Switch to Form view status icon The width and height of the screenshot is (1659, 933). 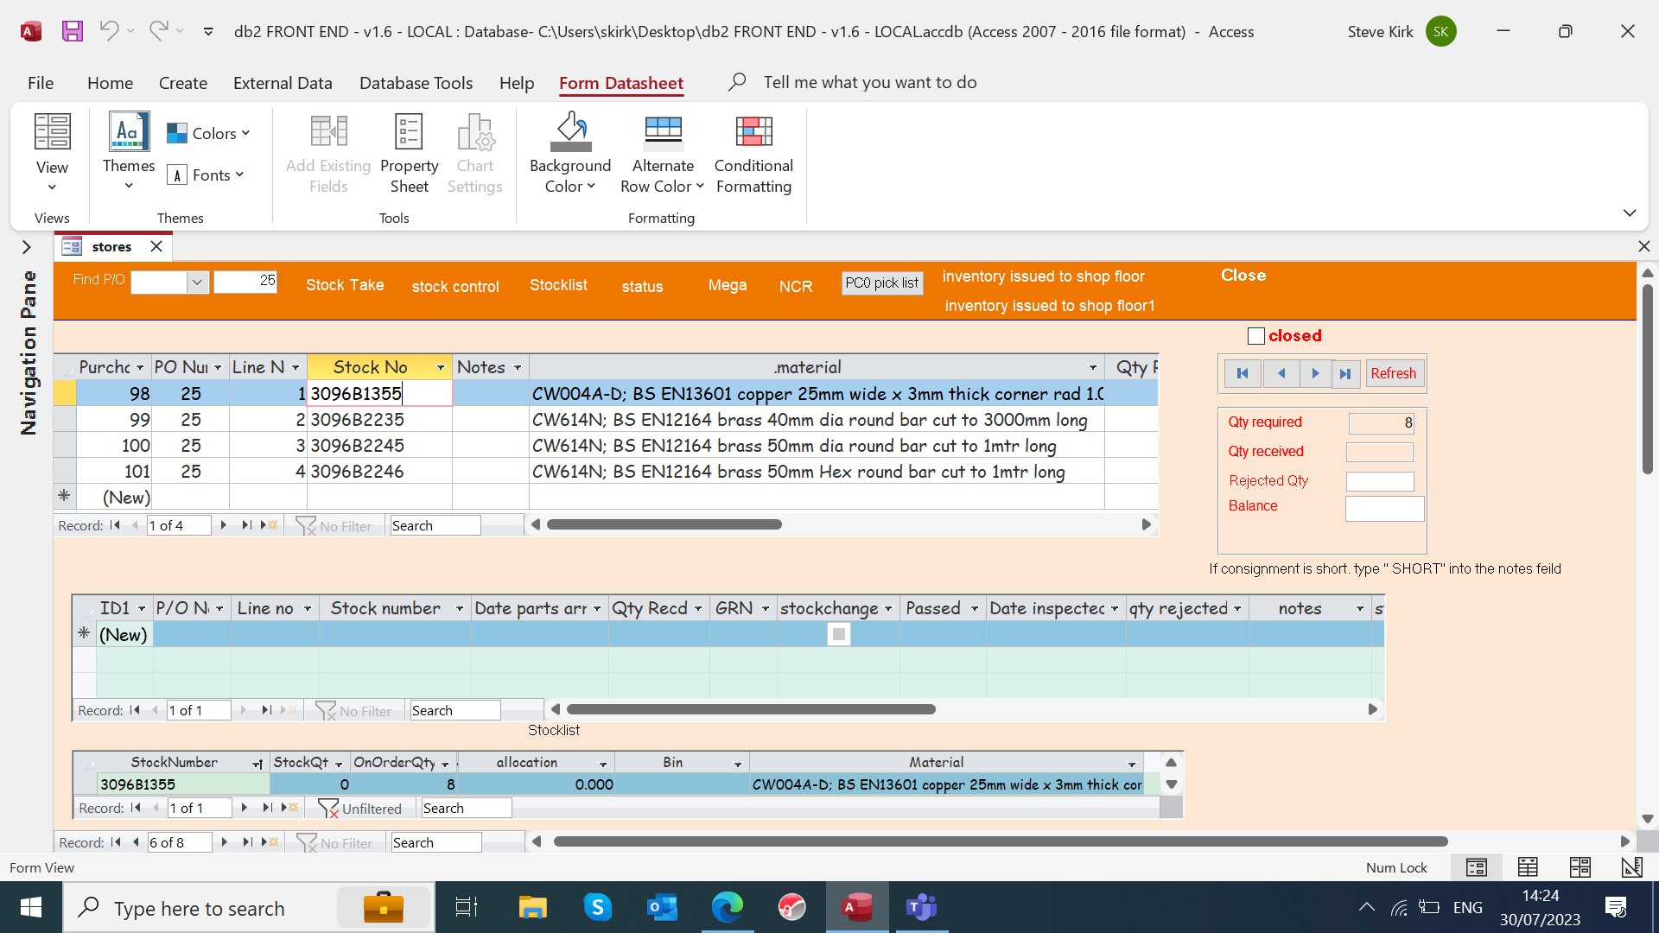[1477, 867]
